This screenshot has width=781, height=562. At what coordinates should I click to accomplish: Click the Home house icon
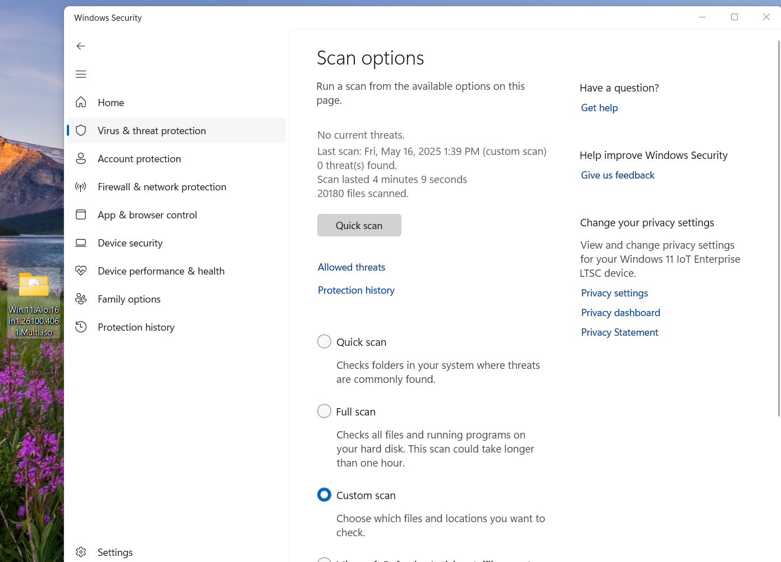point(81,102)
